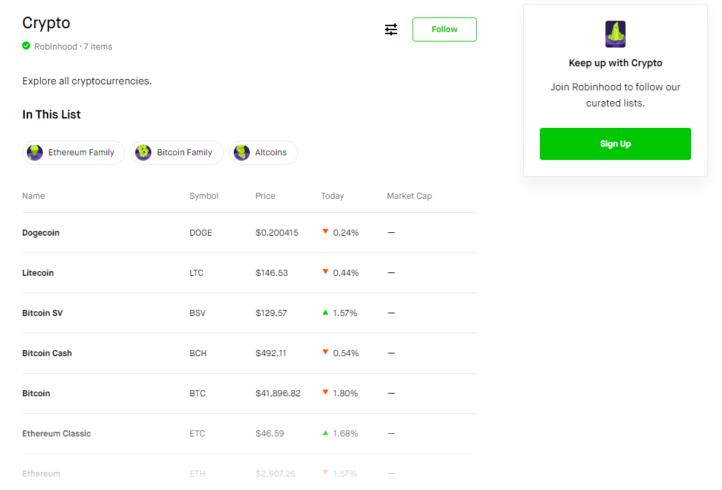Select the Altcoins filter chip
722x490 pixels.
(263, 153)
